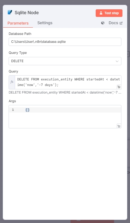The width and height of the screenshot is (130, 223).
Task: Click the Query Type field label
Action: (x=17, y=53)
